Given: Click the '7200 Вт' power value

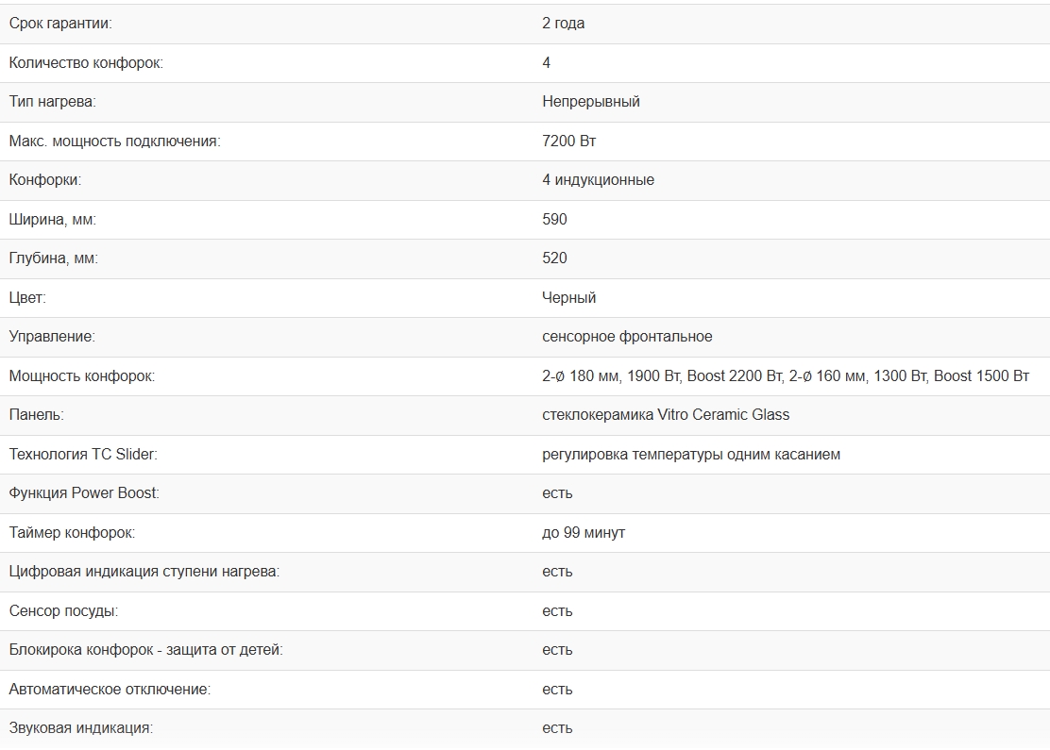Looking at the screenshot, I should point(568,142).
